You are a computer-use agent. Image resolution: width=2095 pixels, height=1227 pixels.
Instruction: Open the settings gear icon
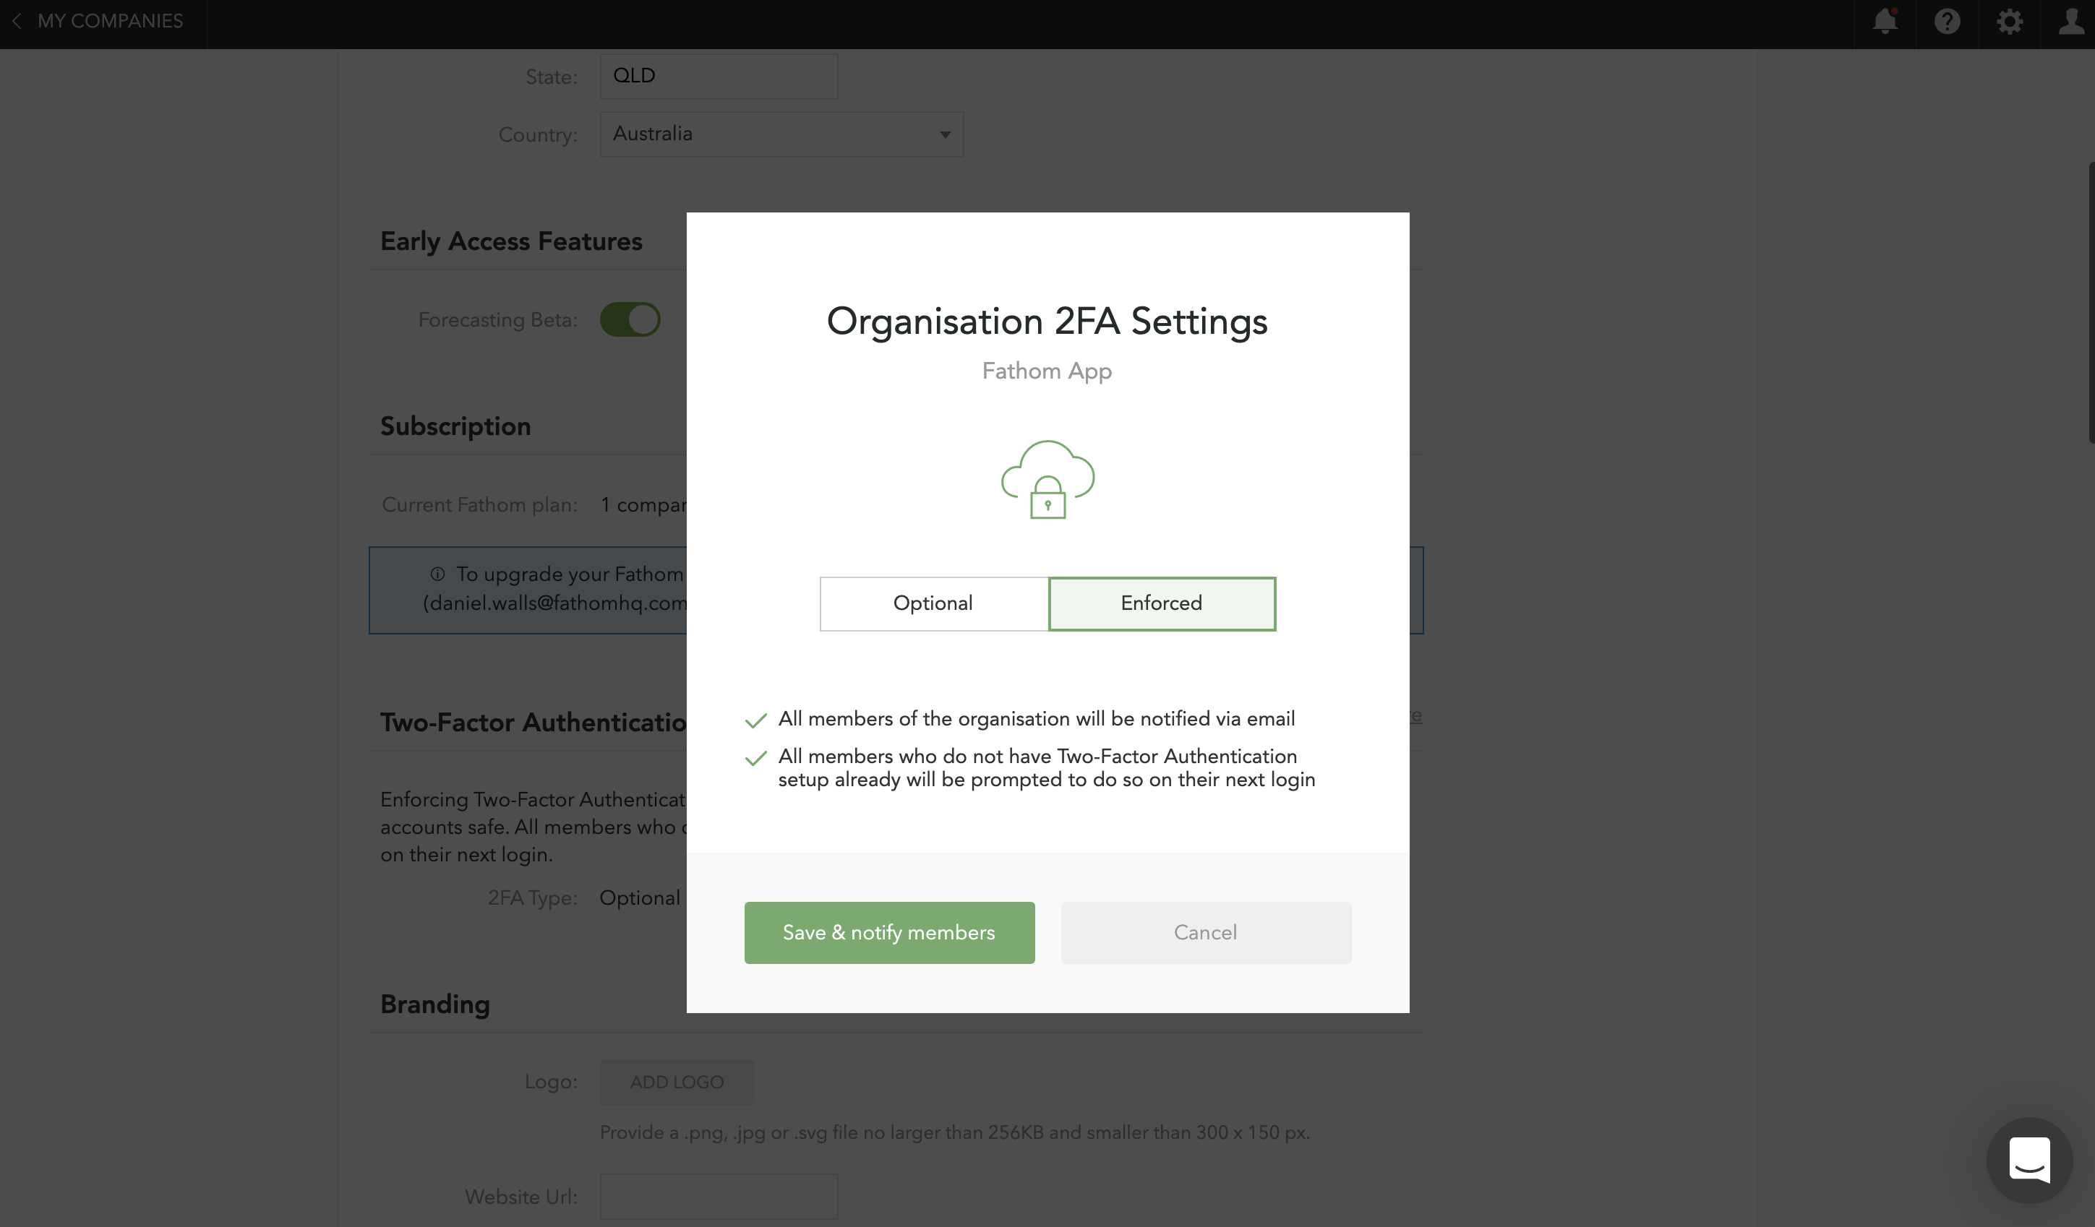coord(2010,21)
